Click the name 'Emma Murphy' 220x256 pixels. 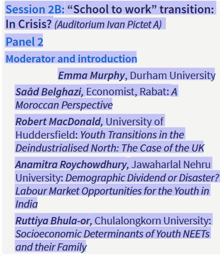[91, 76]
